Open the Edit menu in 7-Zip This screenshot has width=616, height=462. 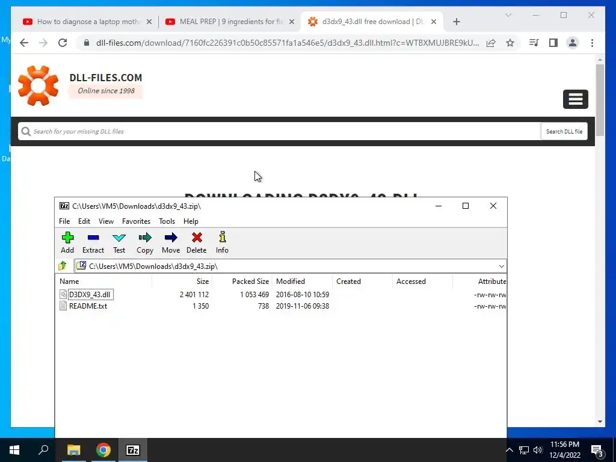tap(84, 221)
